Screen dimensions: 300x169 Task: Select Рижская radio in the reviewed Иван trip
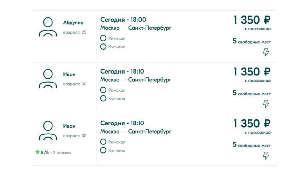(x=103, y=142)
